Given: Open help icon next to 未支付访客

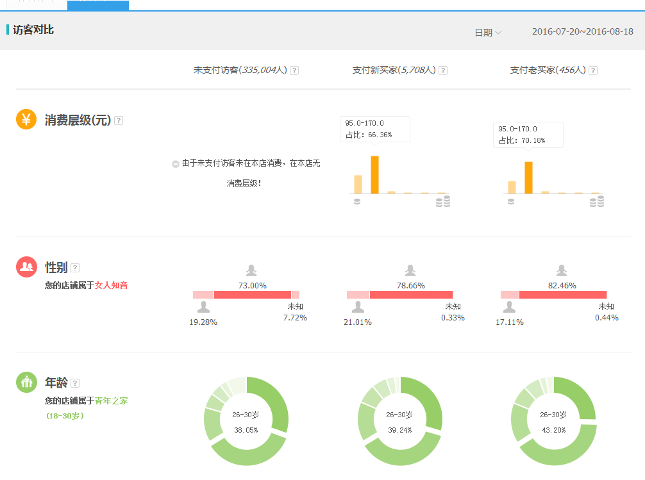Looking at the screenshot, I should 294,70.
